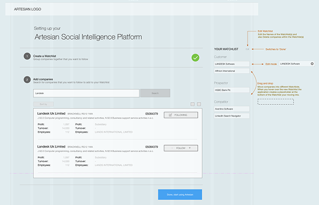The width and height of the screenshot is (319, 205).
Task: Click the dashed drop placeholder box
Action: coord(275,102)
